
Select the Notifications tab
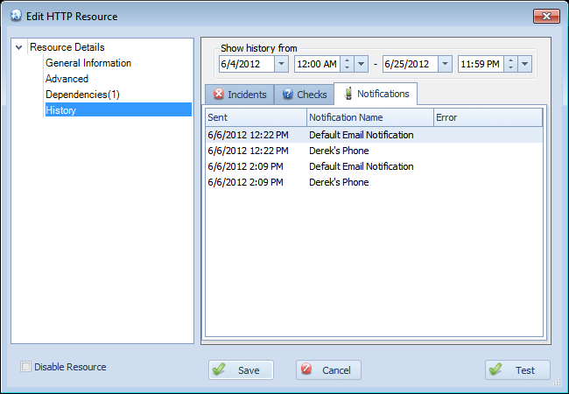click(376, 94)
